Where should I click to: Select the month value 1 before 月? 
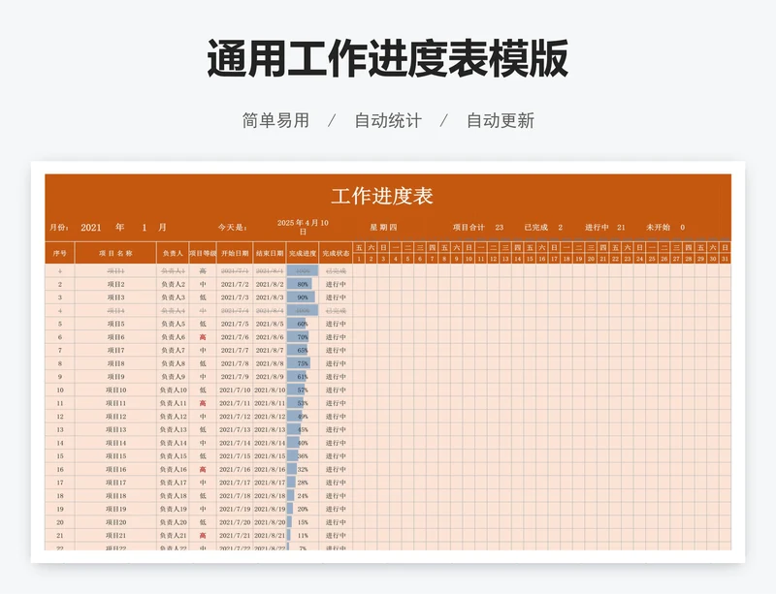[144, 228]
